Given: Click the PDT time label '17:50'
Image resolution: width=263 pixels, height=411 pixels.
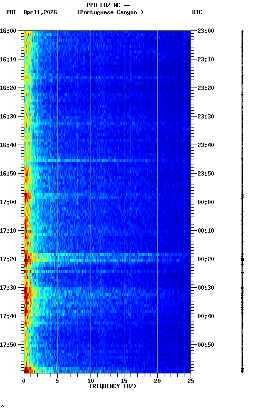Looking at the screenshot, I should point(8,345).
